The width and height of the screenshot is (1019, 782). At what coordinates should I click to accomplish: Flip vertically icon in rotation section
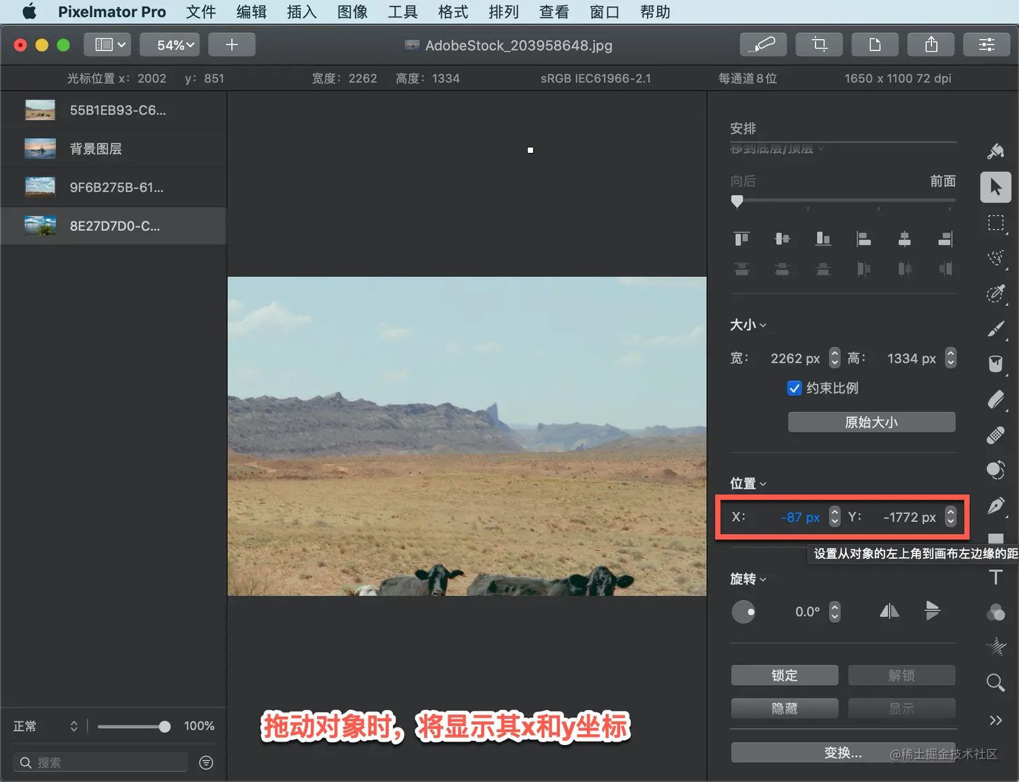point(932,610)
